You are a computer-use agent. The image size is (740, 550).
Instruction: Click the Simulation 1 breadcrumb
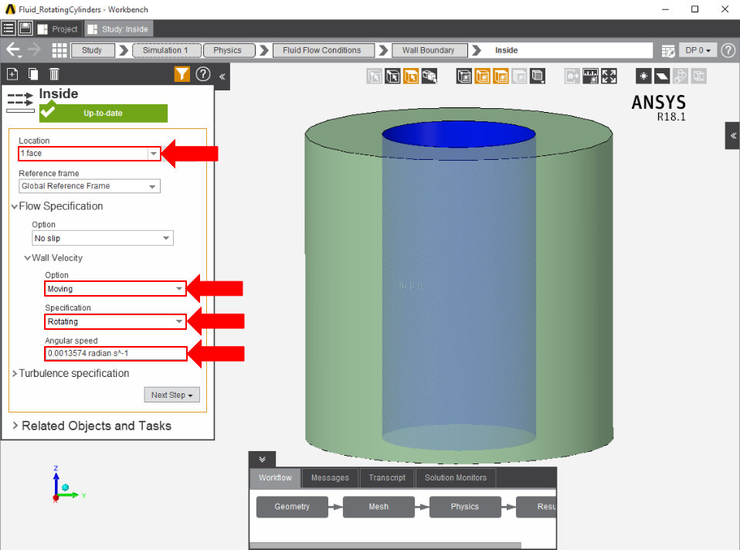pyautogui.click(x=166, y=50)
